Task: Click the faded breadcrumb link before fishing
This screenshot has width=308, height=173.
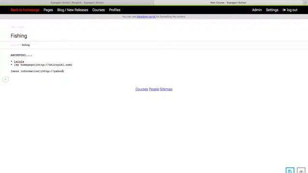Action: click(x=15, y=45)
